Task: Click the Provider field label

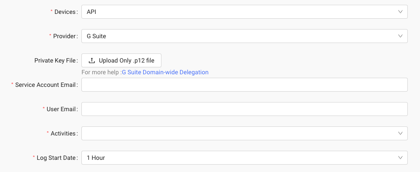Action: pyautogui.click(x=64, y=36)
